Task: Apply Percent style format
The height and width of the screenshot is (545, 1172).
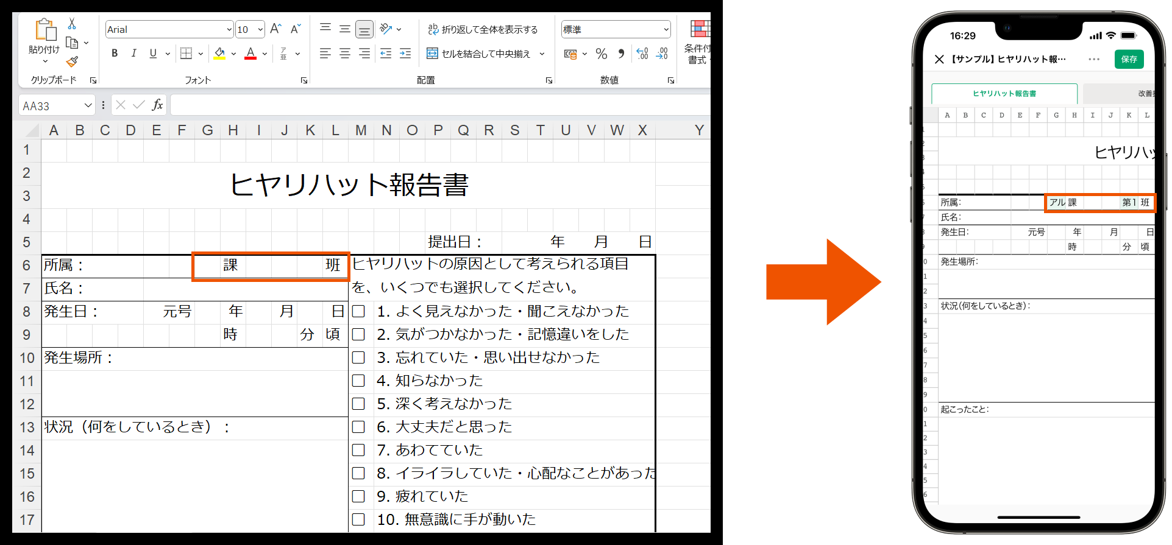Action: click(602, 54)
